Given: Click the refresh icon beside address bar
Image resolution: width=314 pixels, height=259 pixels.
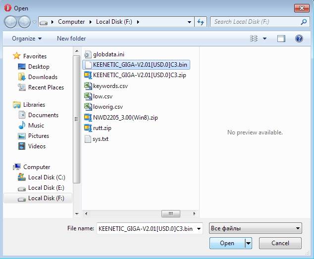Looking at the screenshot, I should pos(201,22).
